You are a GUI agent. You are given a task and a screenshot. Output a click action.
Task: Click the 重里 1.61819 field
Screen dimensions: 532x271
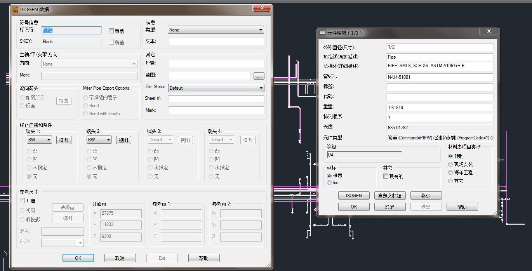[440, 108]
